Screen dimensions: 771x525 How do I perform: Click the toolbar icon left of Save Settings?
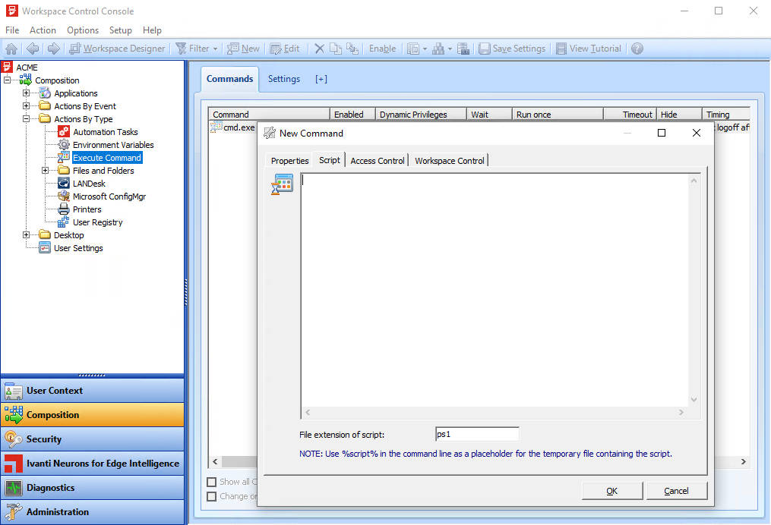463,49
